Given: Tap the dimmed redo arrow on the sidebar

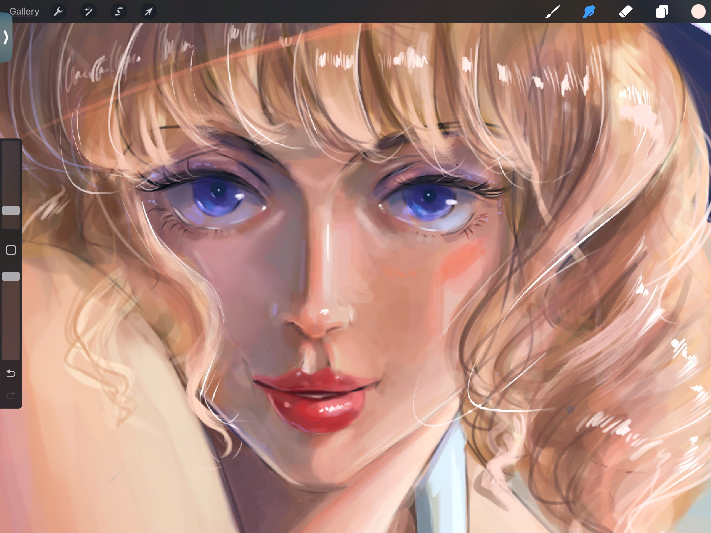Looking at the screenshot, I should (11, 395).
